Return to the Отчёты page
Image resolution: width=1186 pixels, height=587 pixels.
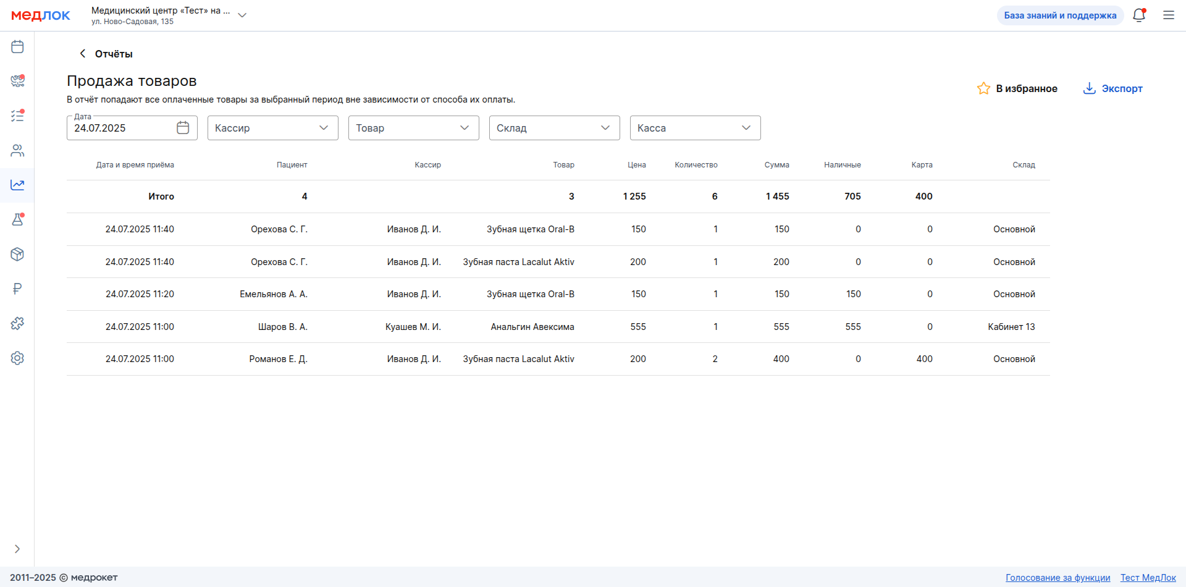(114, 54)
